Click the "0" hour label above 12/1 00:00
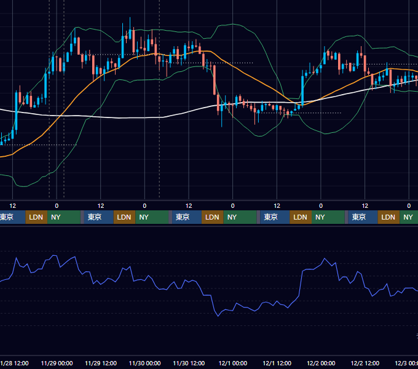The width and height of the screenshot is (418, 369). tap(233, 206)
